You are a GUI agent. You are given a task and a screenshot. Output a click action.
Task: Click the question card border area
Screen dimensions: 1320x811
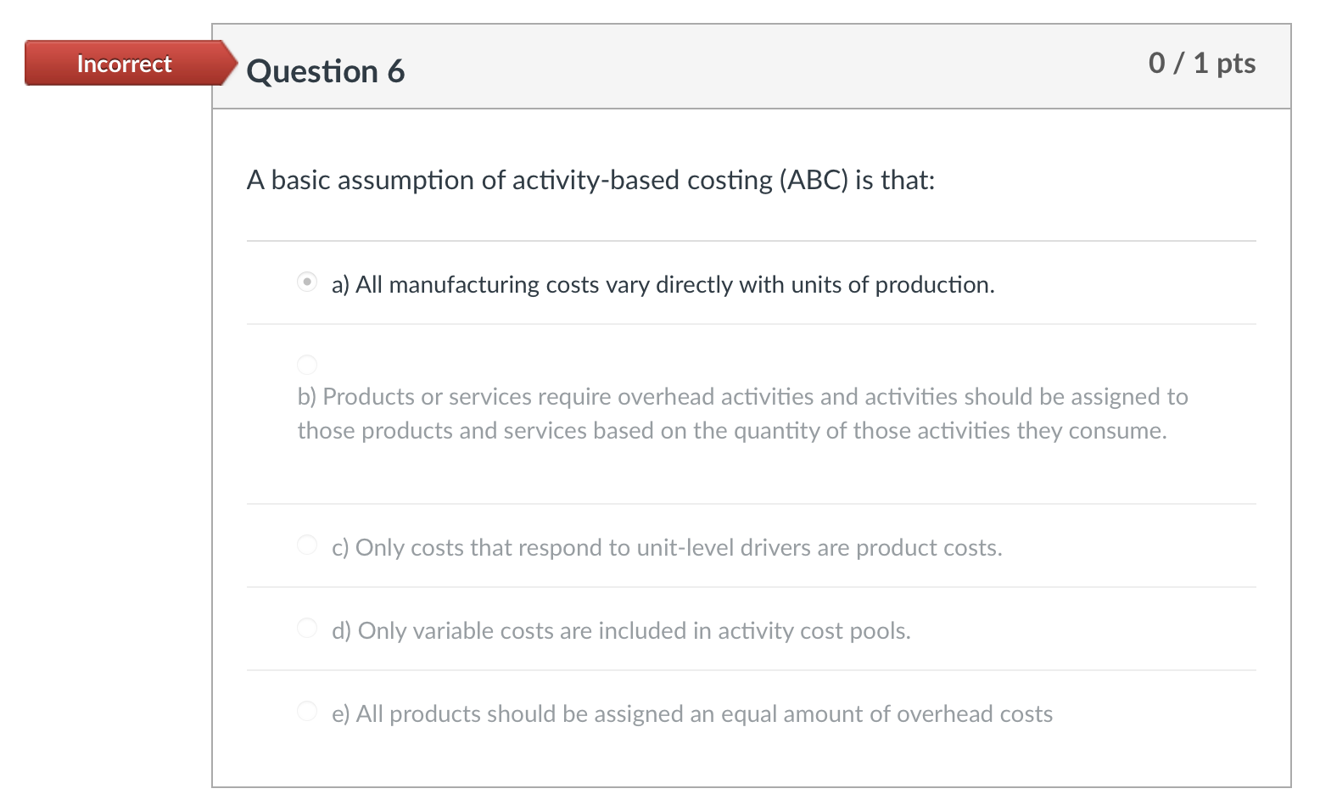(x=213, y=424)
